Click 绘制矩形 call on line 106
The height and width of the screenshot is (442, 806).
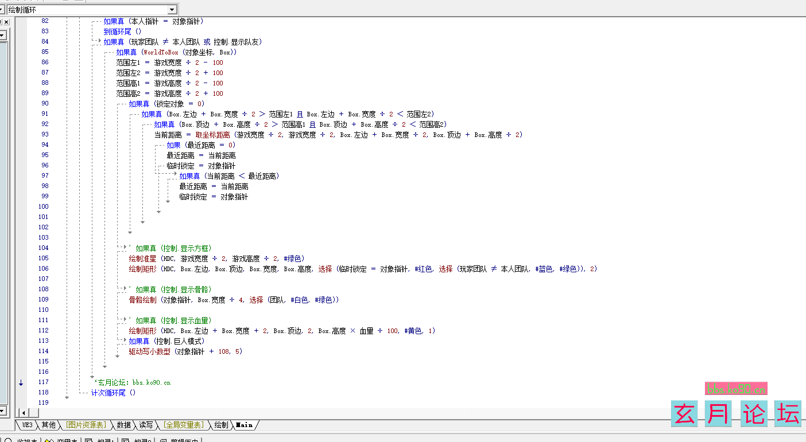coord(142,269)
